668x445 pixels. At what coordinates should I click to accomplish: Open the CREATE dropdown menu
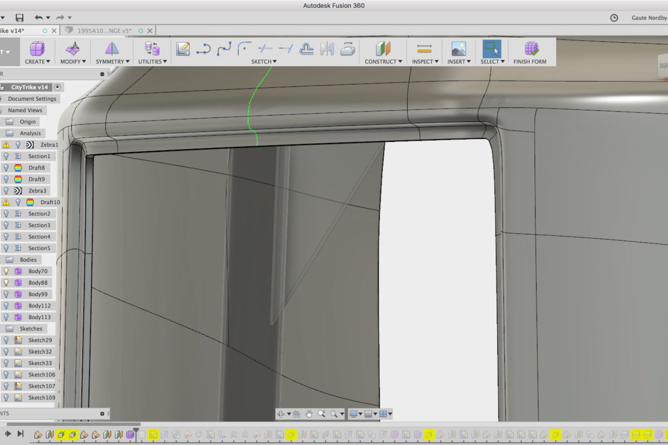37,62
